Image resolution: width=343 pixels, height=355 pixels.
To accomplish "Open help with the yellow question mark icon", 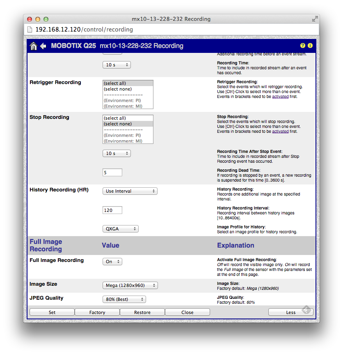I will [303, 46].
